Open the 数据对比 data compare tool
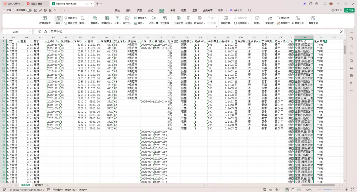Image resolution: width=357 pixels, height=192 pixels. (106, 20)
